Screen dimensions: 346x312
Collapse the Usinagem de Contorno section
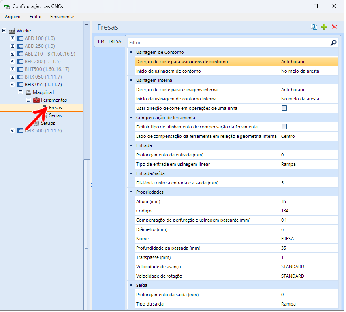pyautogui.click(x=131, y=52)
